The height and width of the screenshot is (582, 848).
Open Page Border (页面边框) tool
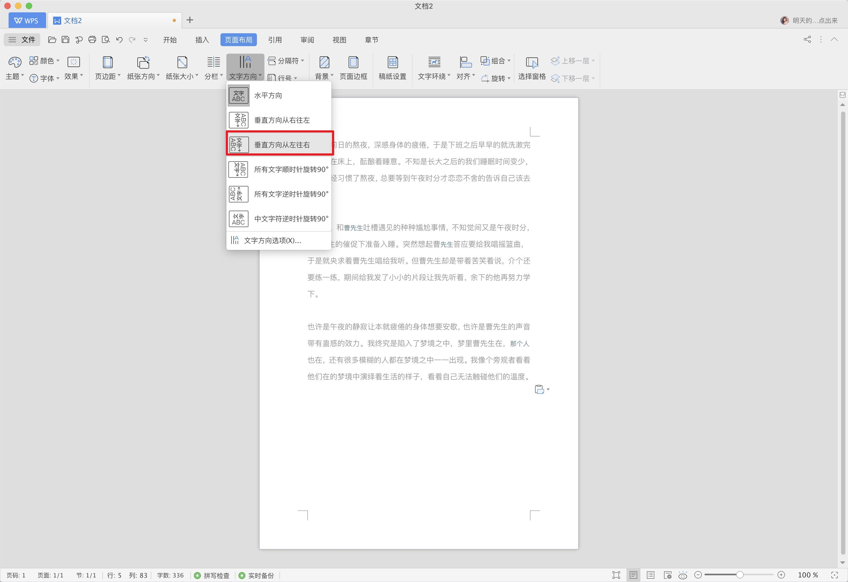pos(353,68)
